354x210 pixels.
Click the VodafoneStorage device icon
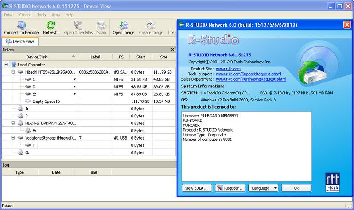tap(20, 138)
